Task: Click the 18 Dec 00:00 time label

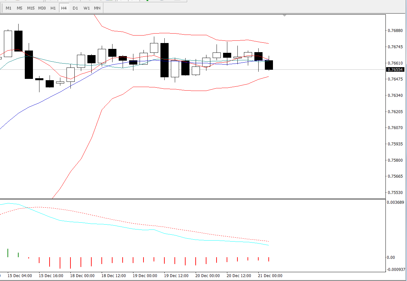Action: click(x=83, y=276)
